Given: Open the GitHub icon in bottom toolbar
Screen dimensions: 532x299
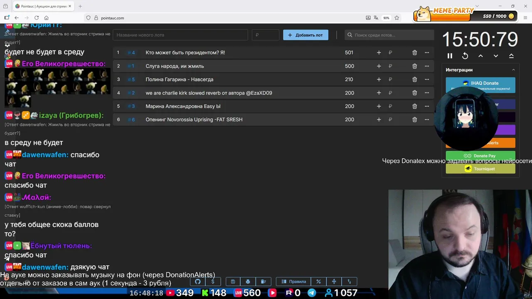Looking at the screenshot, I should (198, 282).
